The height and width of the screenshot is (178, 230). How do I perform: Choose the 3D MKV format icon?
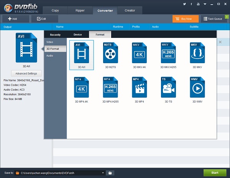point(197,53)
